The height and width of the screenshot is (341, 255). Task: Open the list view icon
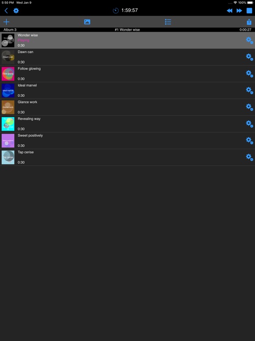tap(168, 22)
